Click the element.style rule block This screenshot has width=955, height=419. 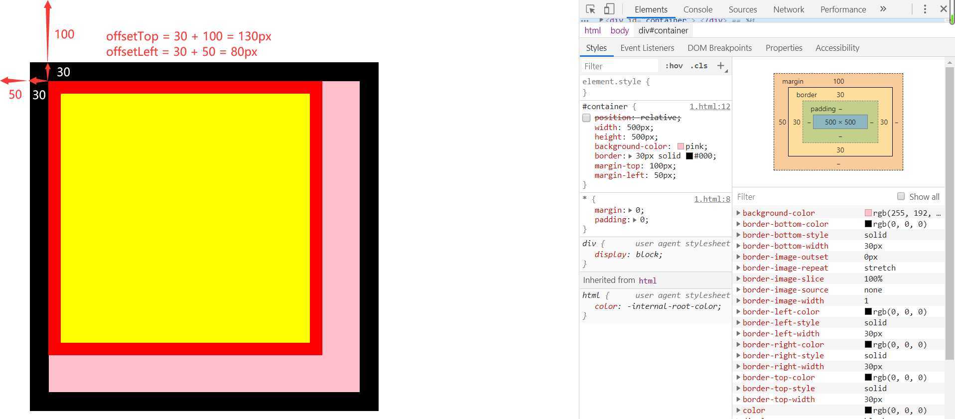pyautogui.click(x=656, y=87)
